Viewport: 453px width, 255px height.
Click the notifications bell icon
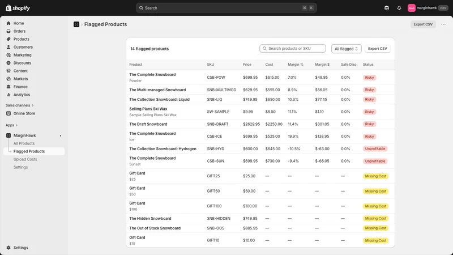399,8
